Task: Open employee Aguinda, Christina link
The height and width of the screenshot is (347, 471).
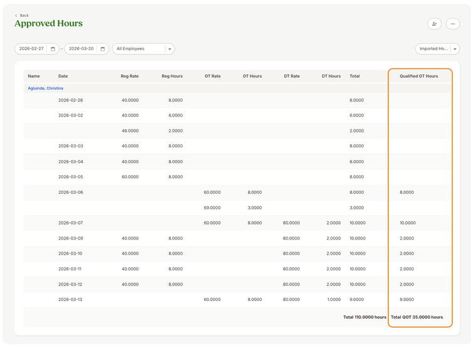Action: pos(45,88)
